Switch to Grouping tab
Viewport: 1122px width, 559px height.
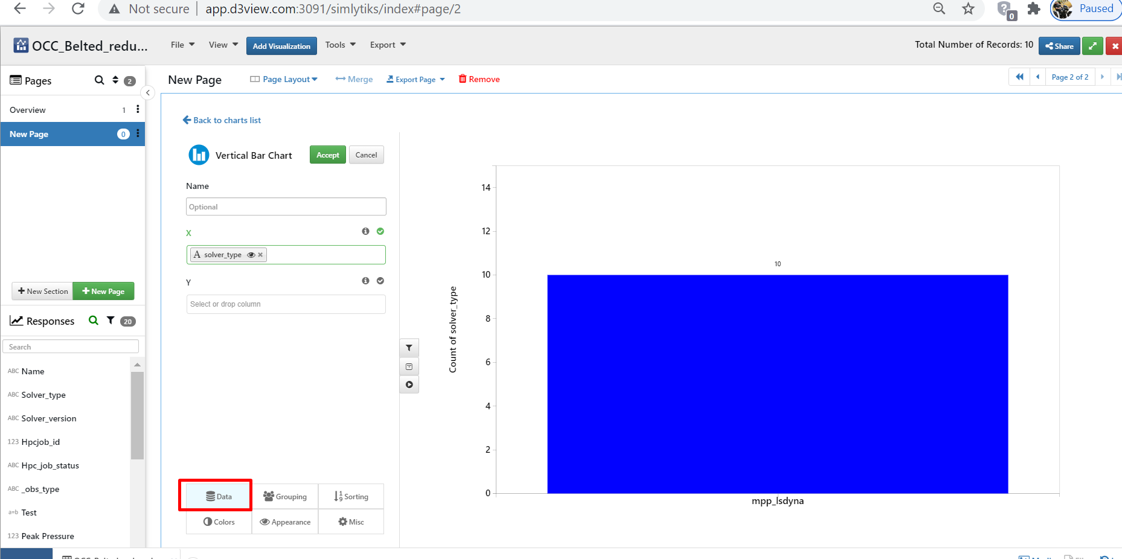pos(285,496)
